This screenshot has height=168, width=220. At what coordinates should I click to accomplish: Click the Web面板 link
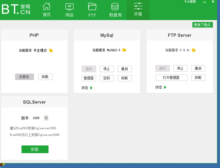[190, 2]
